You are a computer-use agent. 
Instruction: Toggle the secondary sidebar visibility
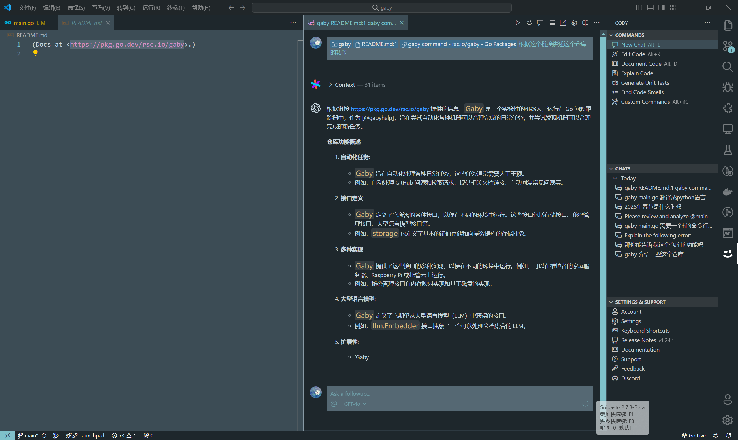pos(661,7)
